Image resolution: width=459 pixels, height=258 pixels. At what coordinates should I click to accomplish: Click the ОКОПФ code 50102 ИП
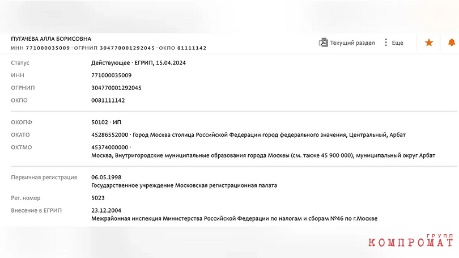coord(107,122)
